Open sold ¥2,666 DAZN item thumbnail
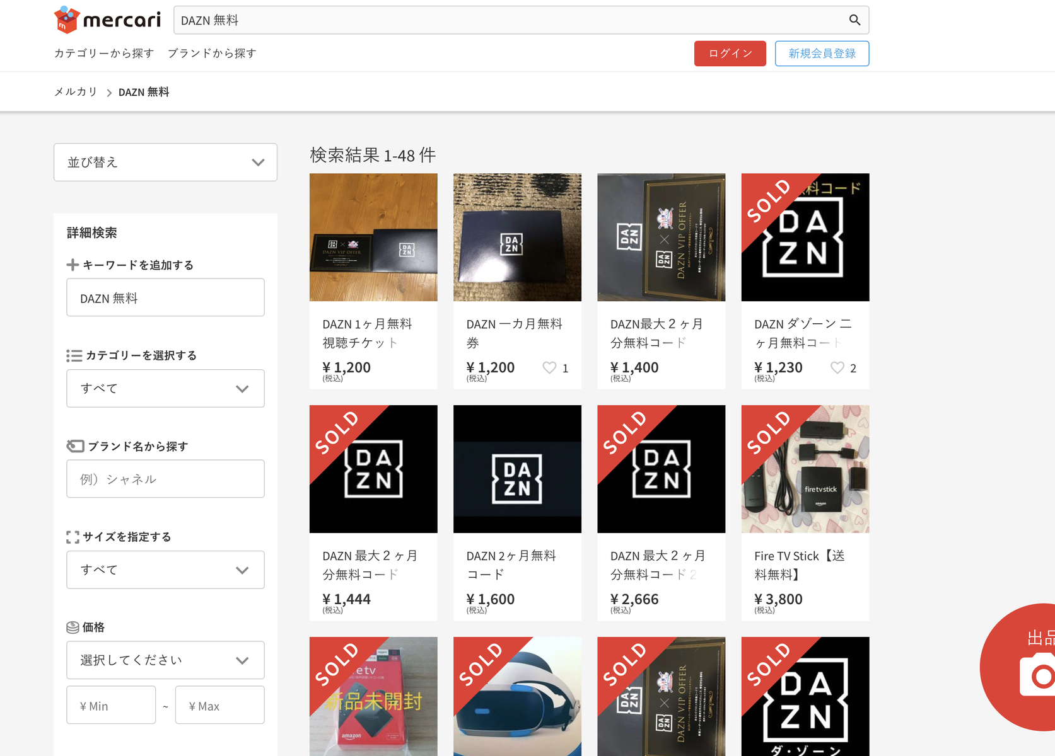The width and height of the screenshot is (1055, 756). [x=661, y=469]
